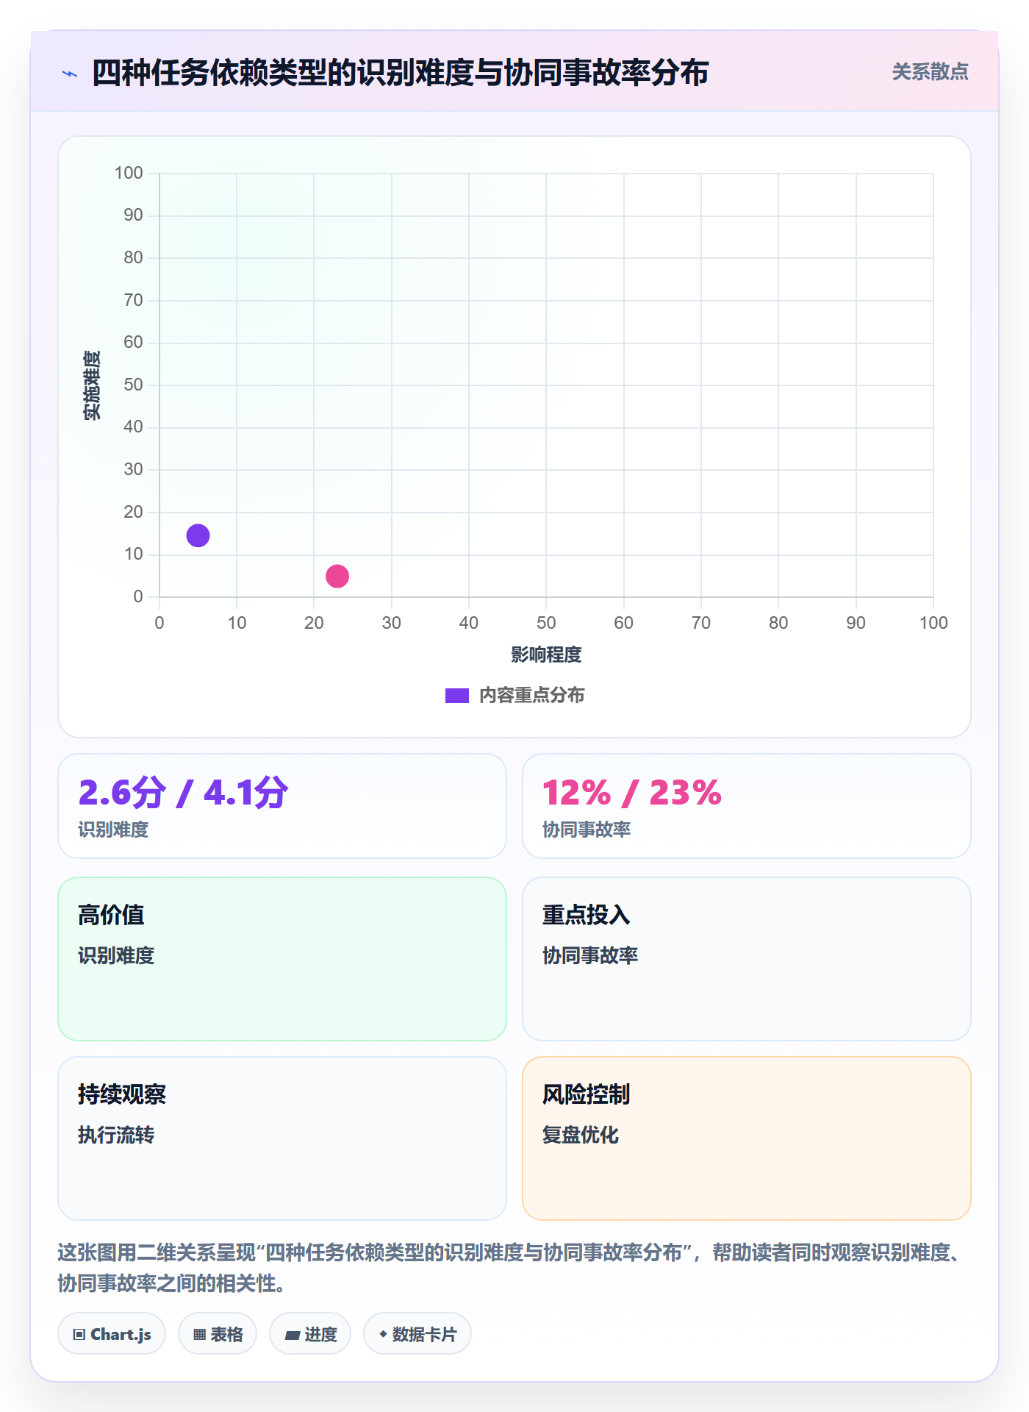The height and width of the screenshot is (1412, 1029).
Task: Click the 识别难度 label under 2.6分 / 4.1分
Action: (113, 830)
